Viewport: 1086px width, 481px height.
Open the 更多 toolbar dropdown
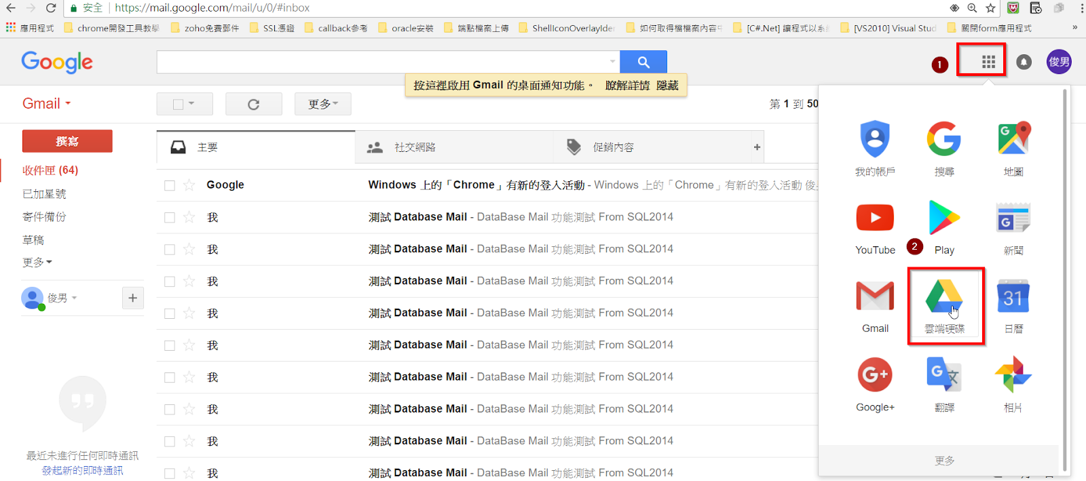[x=322, y=104]
